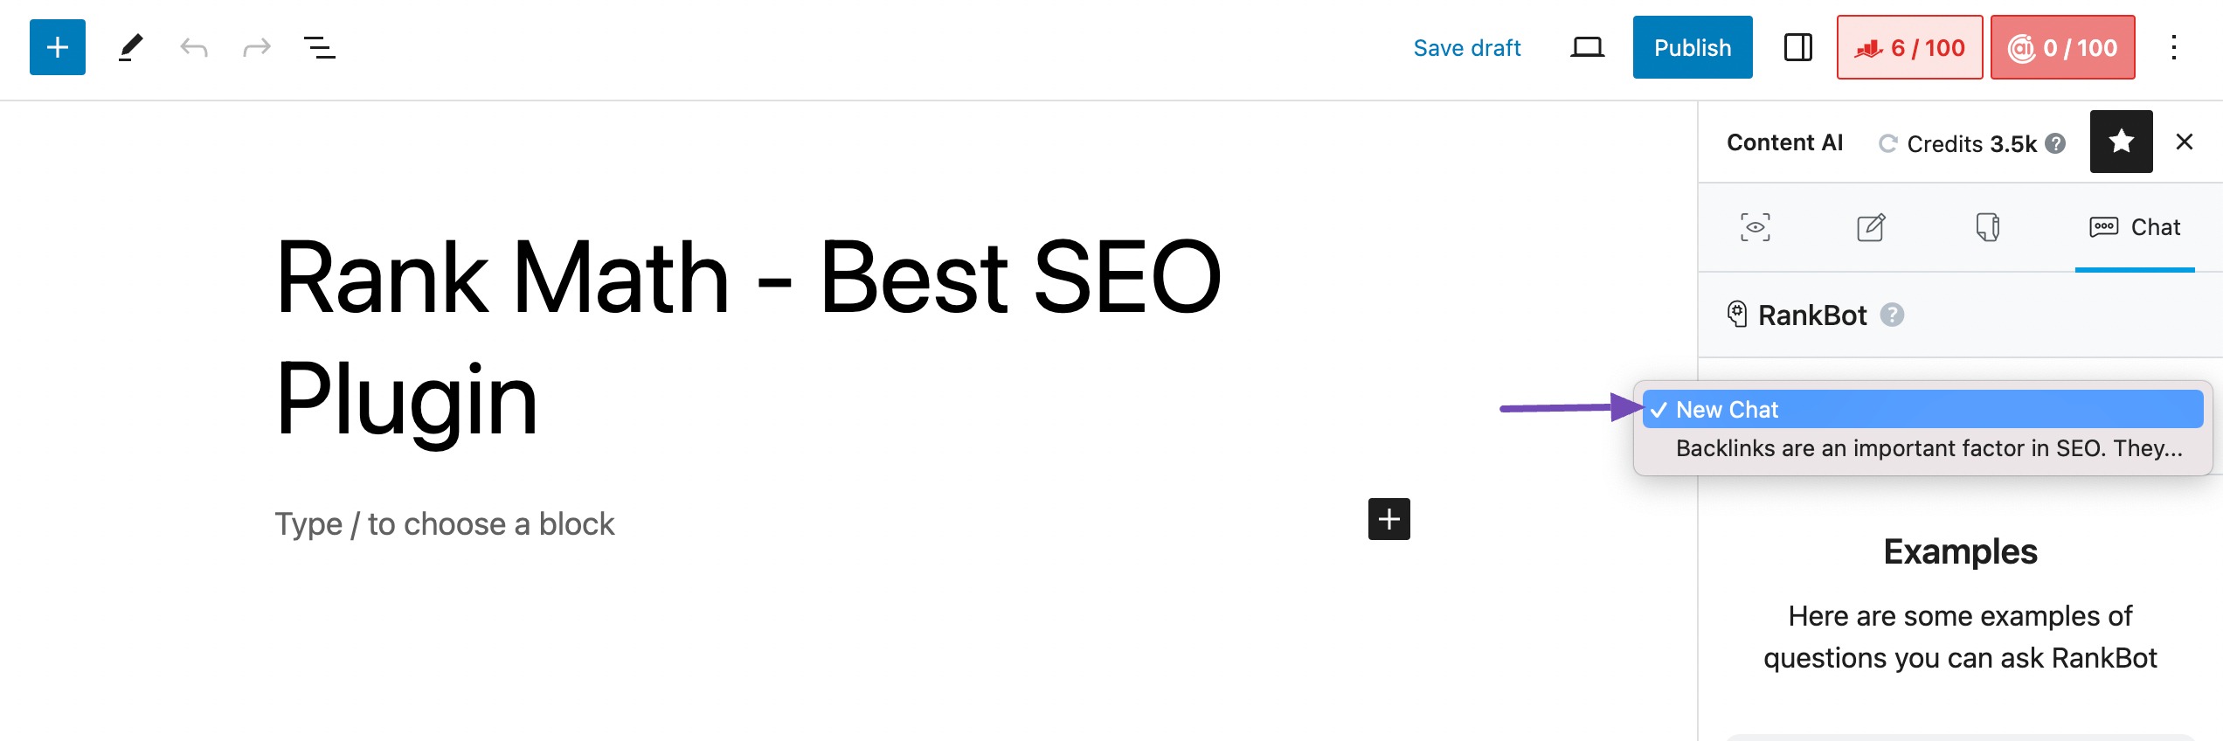Toggle the Settings sidebar panel icon
The image size is (2223, 741).
point(1797,47)
